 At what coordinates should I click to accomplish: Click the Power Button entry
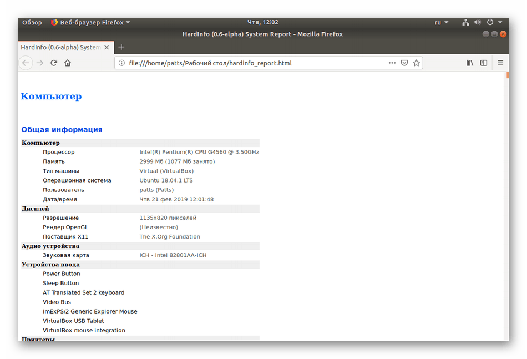tap(61, 274)
